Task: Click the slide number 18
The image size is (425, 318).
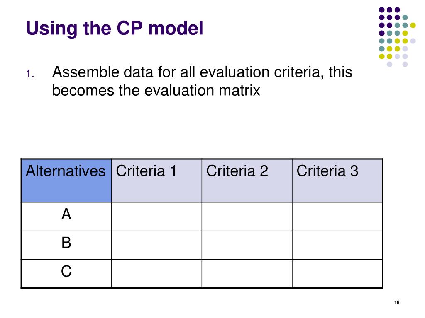Action: [397, 302]
